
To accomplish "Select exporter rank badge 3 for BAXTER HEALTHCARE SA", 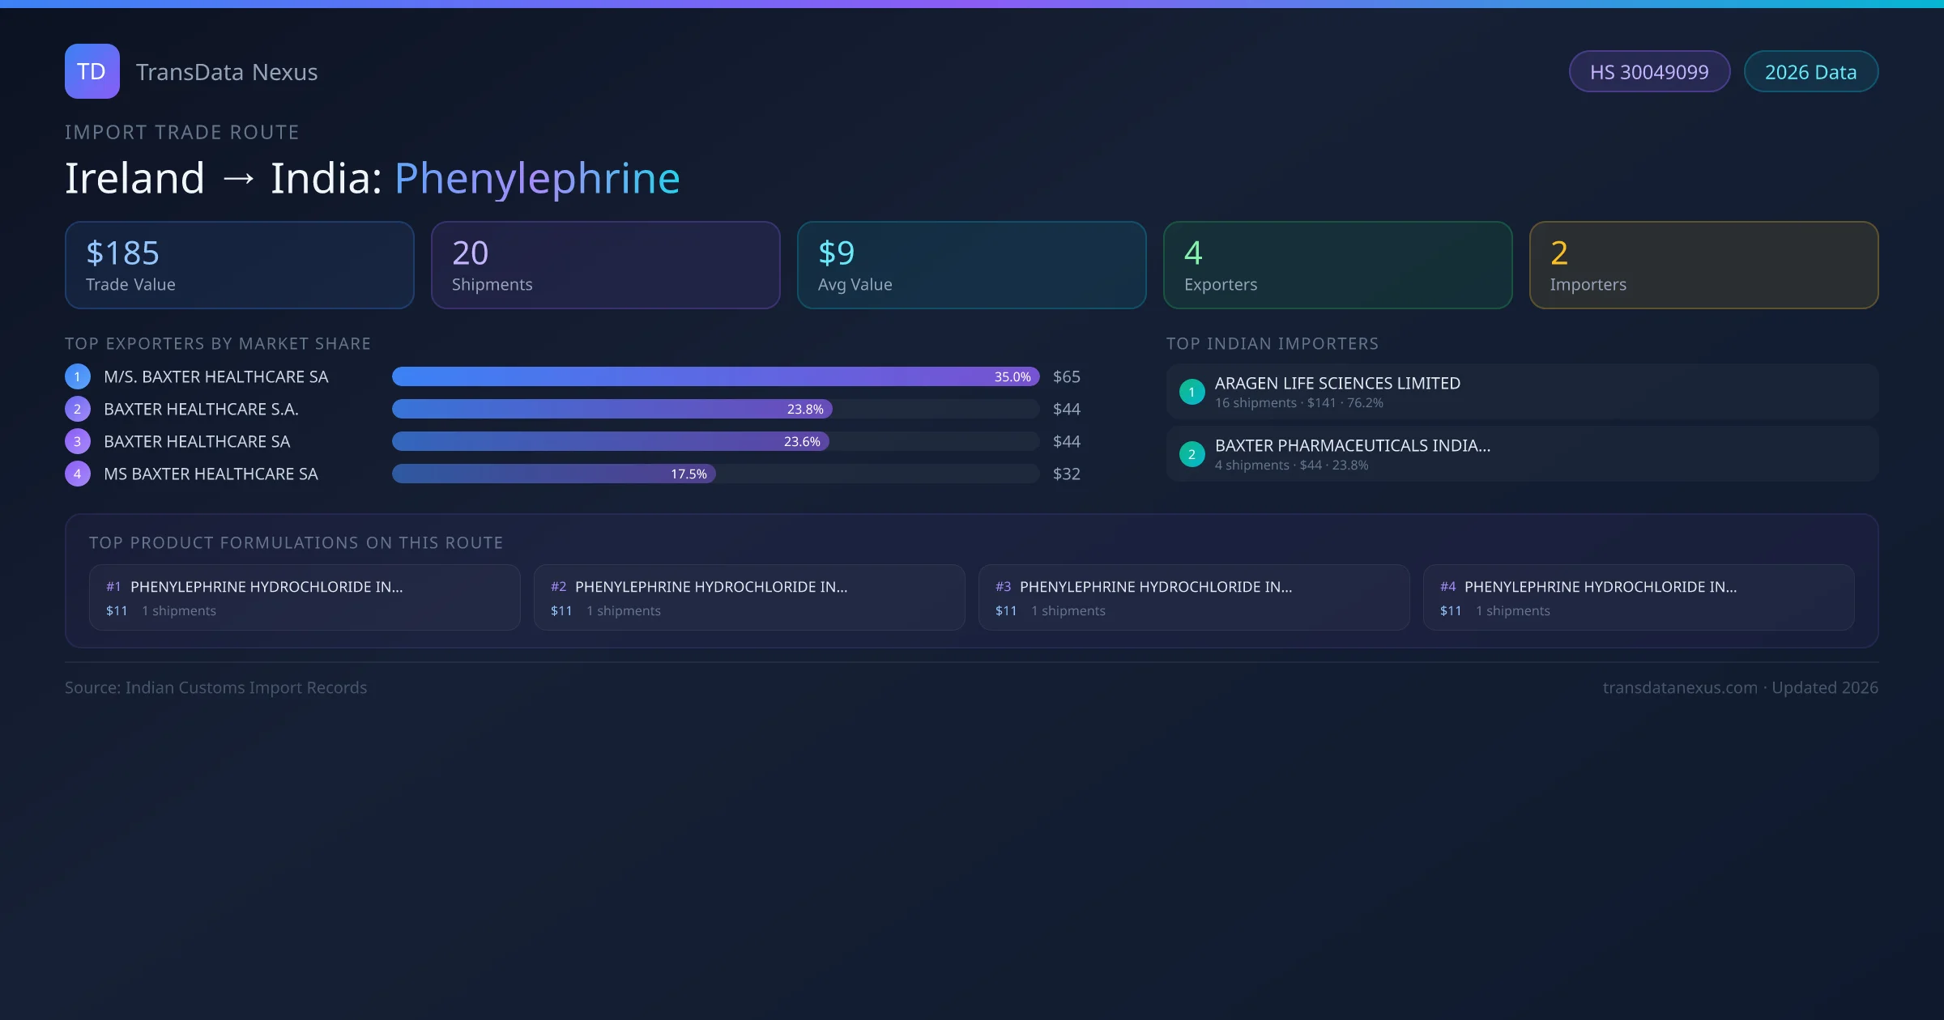I will tap(77, 441).
